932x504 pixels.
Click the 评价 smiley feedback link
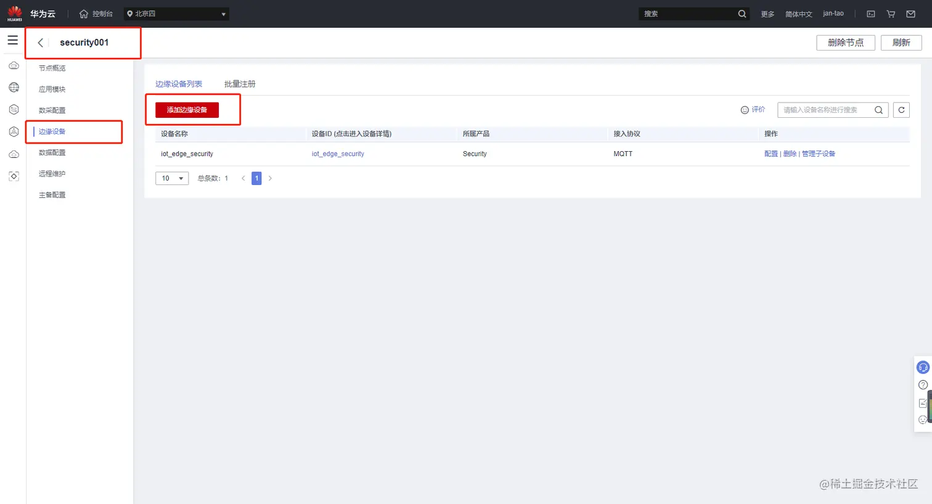click(x=753, y=110)
